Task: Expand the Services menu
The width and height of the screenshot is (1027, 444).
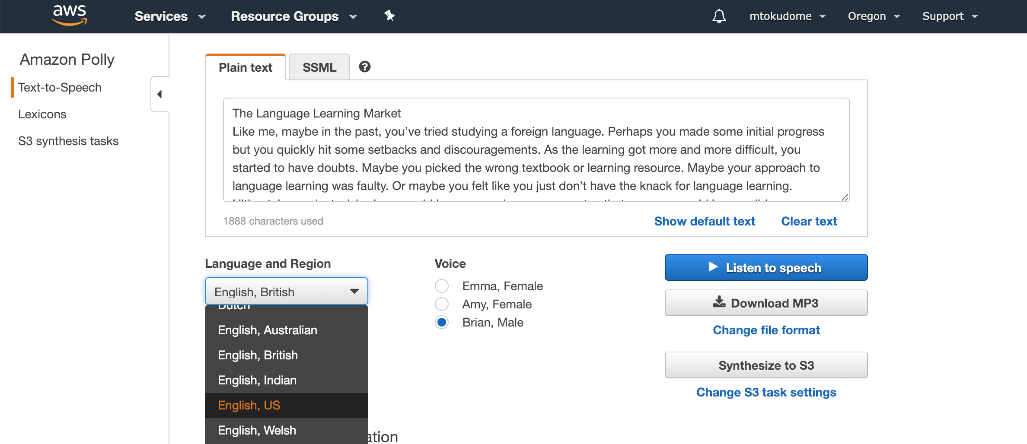Action: (170, 16)
